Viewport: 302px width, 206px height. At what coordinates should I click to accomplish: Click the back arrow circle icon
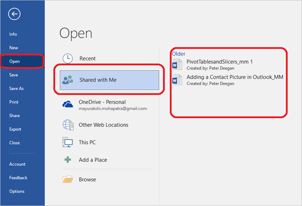pos(14,14)
